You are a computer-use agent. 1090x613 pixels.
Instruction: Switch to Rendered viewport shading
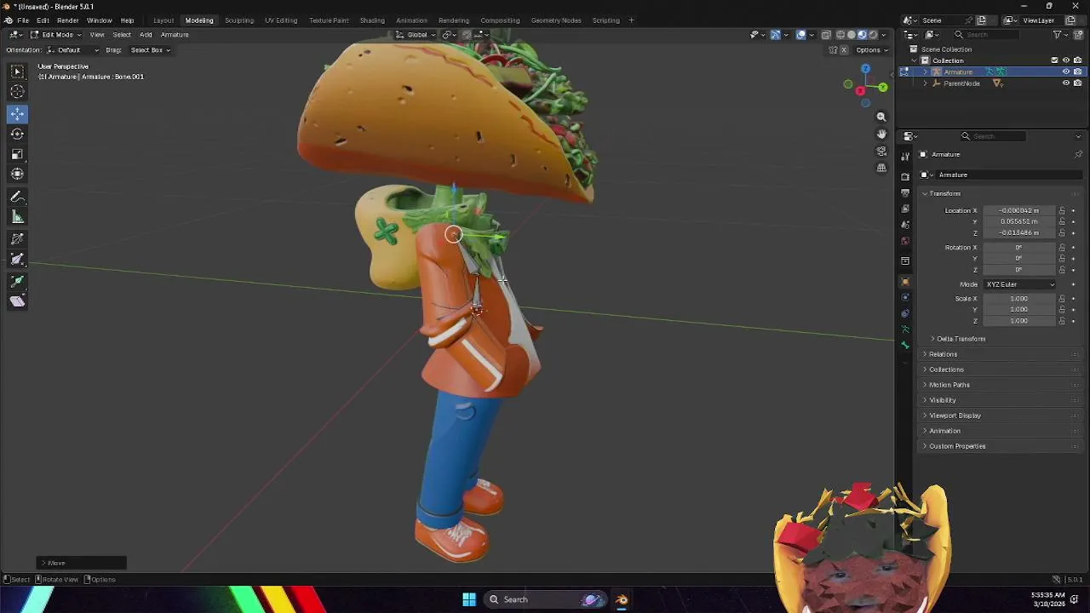873,35
